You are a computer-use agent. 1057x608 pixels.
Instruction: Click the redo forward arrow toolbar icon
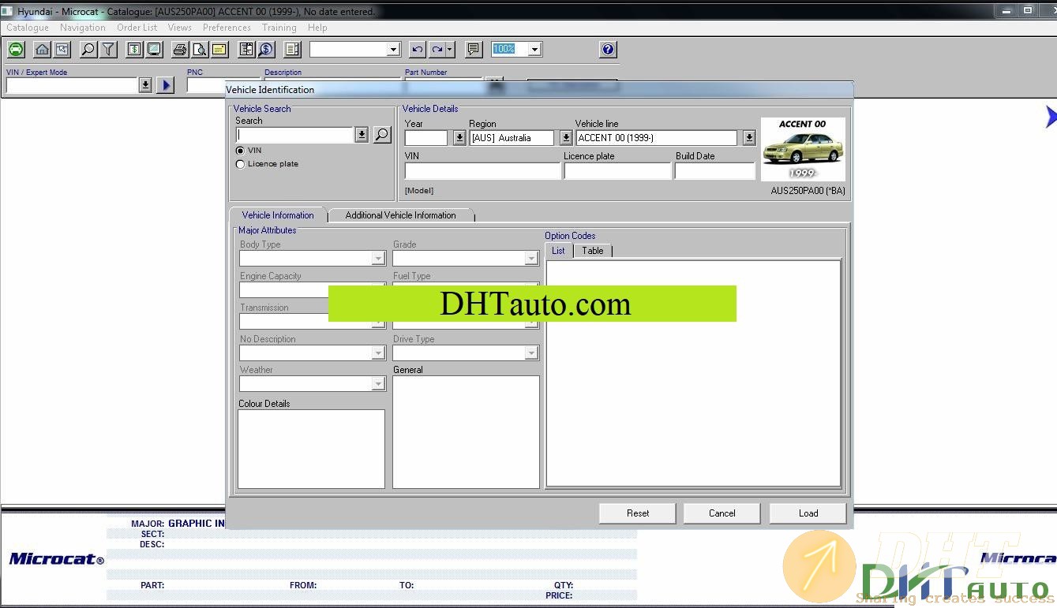click(x=437, y=49)
